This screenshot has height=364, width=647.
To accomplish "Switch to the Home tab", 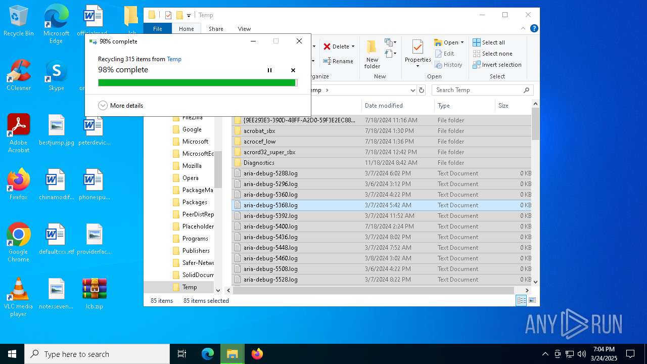I will (x=186, y=29).
